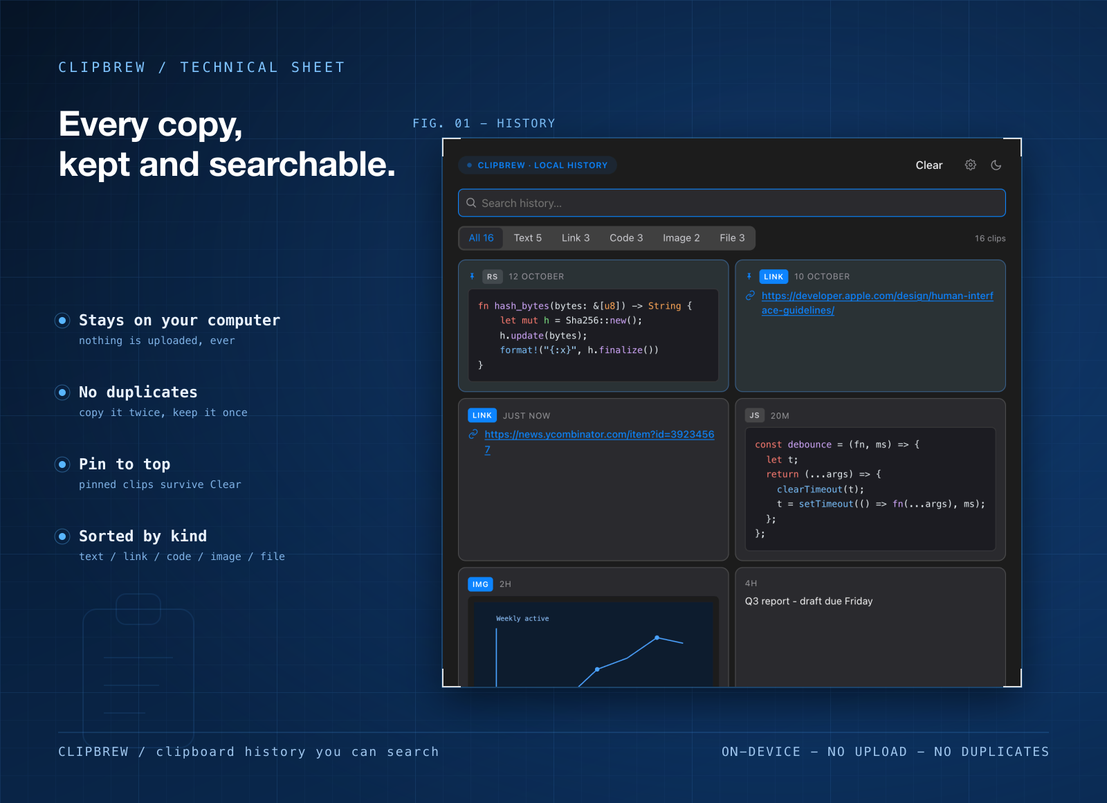Show the Image 2 tab
The width and height of the screenshot is (1107, 803).
[681, 238]
